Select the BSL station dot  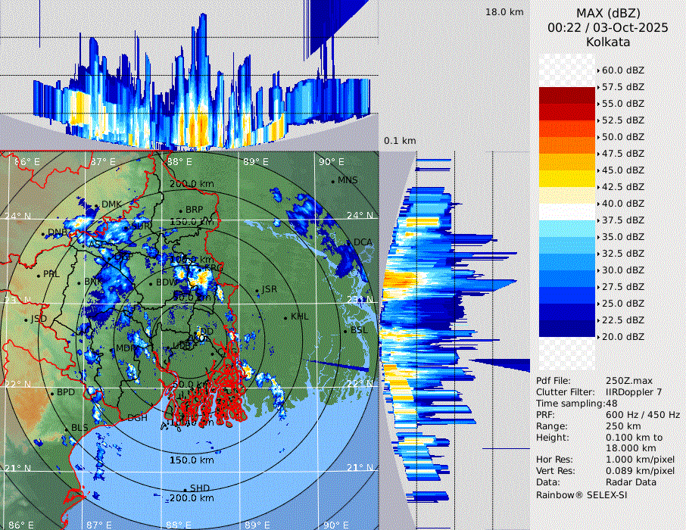point(346,331)
